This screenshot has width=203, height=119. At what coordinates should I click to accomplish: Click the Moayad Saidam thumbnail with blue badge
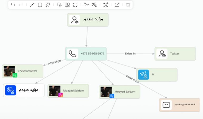tap(106, 92)
